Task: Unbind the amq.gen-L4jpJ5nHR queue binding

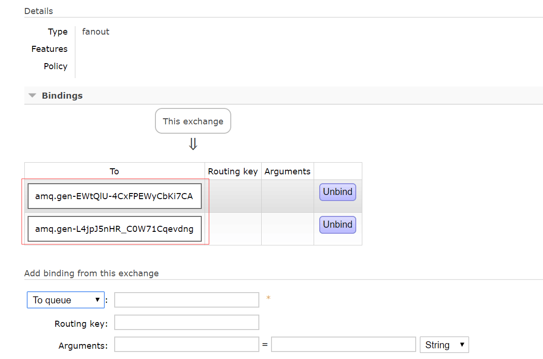Action: [338, 225]
